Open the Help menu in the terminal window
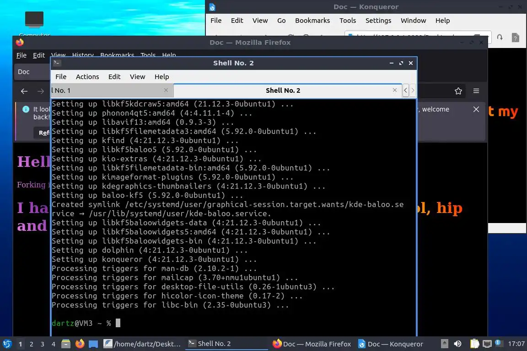 point(161,77)
